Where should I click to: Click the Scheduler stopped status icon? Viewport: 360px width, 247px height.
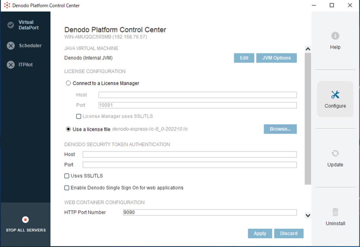coord(11,46)
